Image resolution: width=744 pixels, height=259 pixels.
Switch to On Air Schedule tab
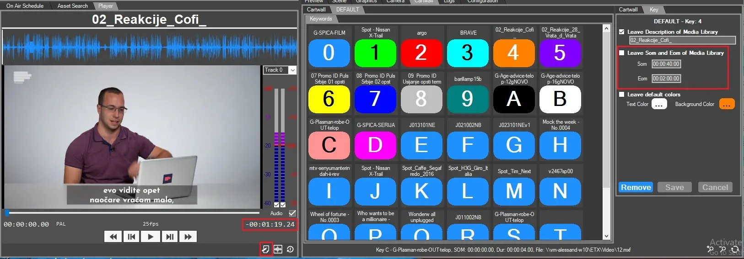pyautogui.click(x=25, y=6)
